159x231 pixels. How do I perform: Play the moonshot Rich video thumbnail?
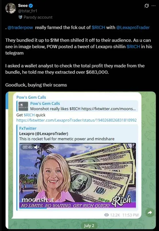[77, 175]
